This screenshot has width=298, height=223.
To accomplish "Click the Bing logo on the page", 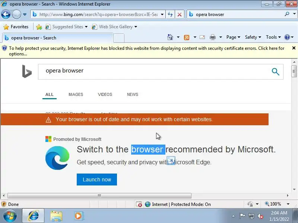I will tap(27, 71).
